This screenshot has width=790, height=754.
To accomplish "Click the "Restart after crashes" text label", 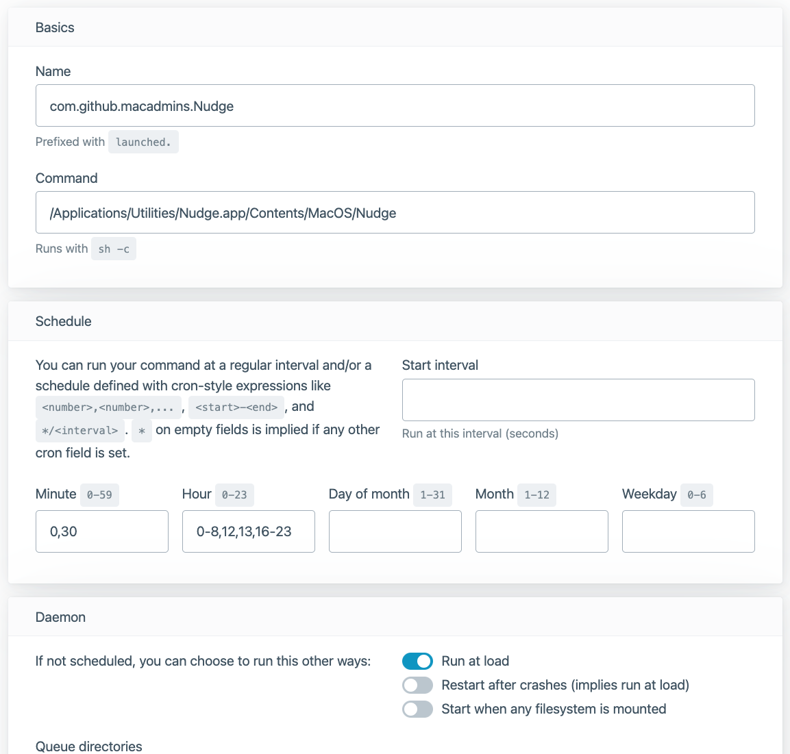I will (x=565, y=685).
